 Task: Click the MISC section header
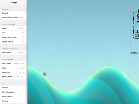[x=4, y=84]
